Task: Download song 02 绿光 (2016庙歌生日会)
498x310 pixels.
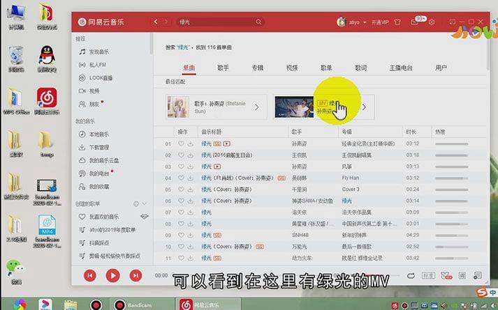Action: pyautogui.click(x=191, y=155)
